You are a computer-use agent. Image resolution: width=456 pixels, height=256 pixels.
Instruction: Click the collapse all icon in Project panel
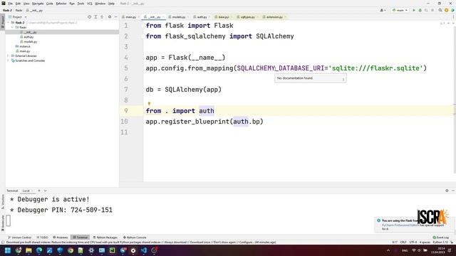pyautogui.click(x=102, y=17)
